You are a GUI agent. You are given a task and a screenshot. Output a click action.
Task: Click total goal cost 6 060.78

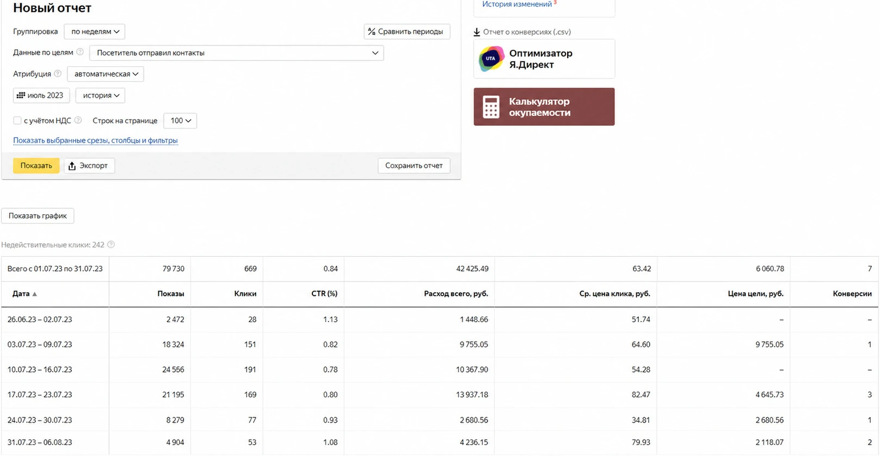point(770,269)
